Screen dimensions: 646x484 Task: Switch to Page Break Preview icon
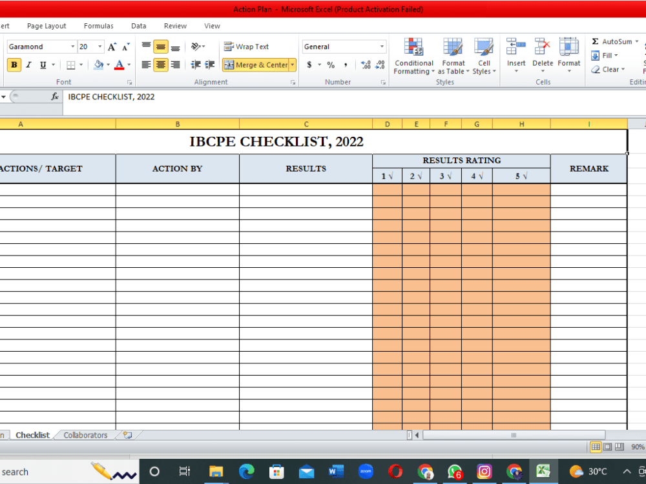click(620, 447)
